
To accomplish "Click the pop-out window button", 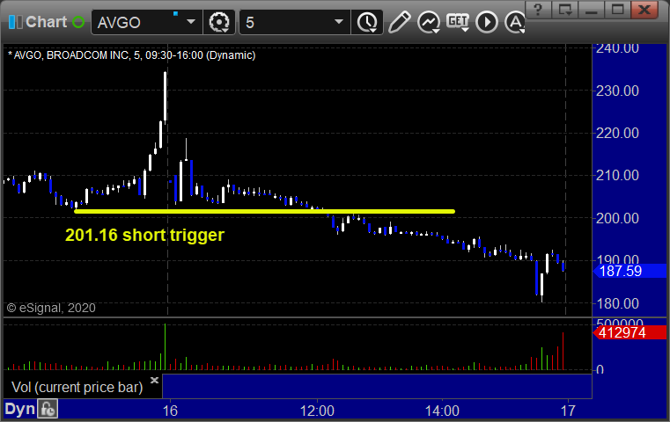I will click(565, 10).
